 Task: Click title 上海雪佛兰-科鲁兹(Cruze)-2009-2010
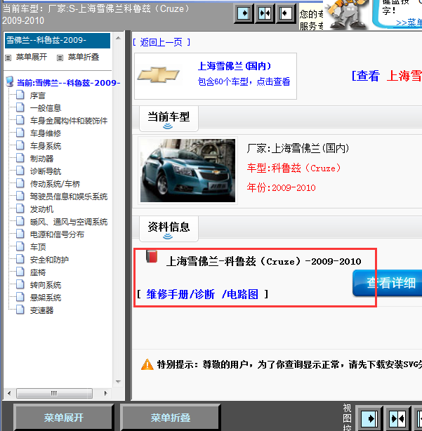point(263,261)
